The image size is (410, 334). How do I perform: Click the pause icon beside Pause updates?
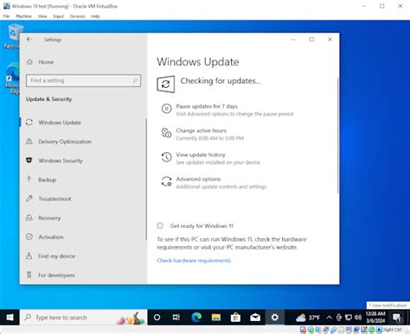166,109
